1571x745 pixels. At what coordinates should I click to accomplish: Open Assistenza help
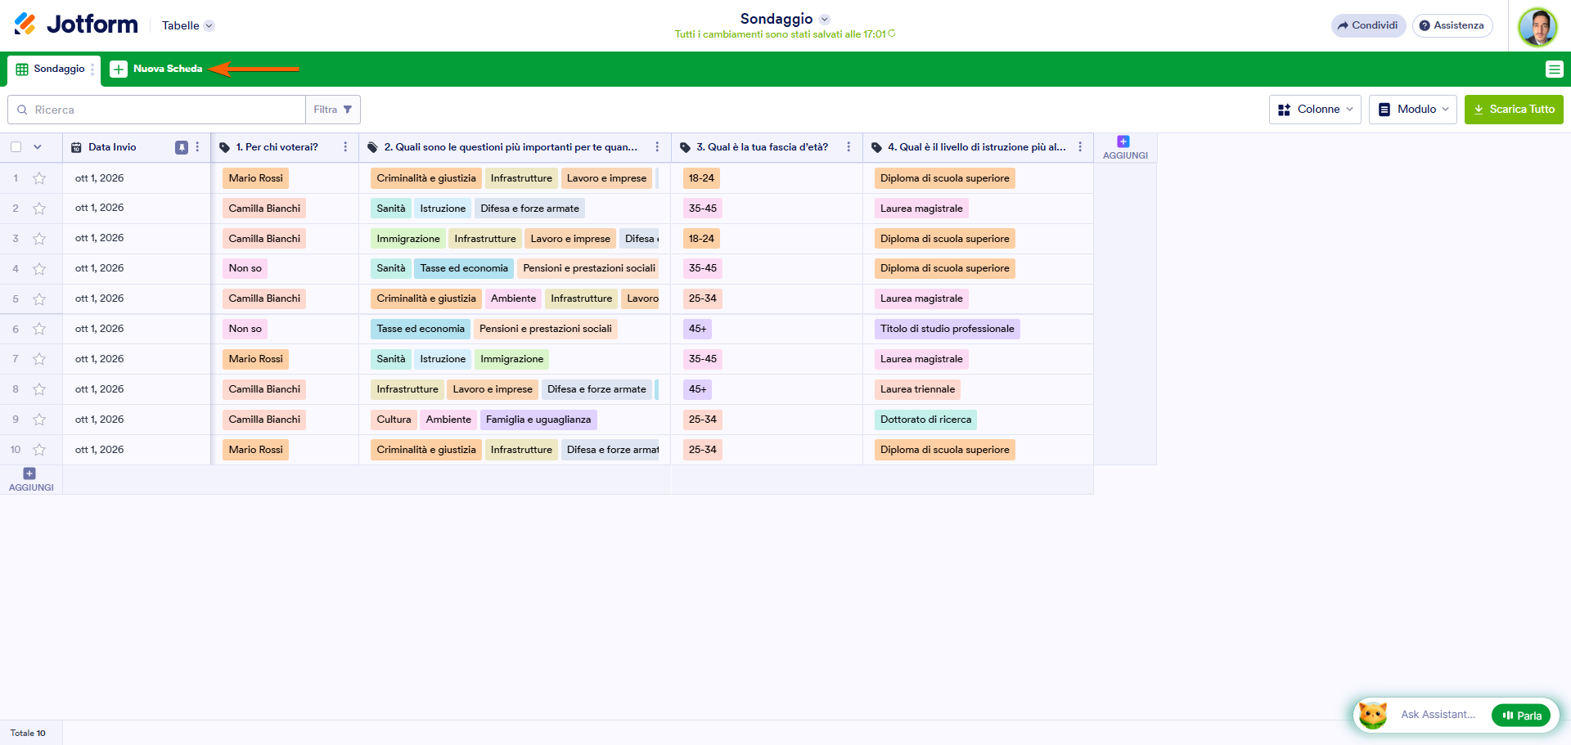1452,25
